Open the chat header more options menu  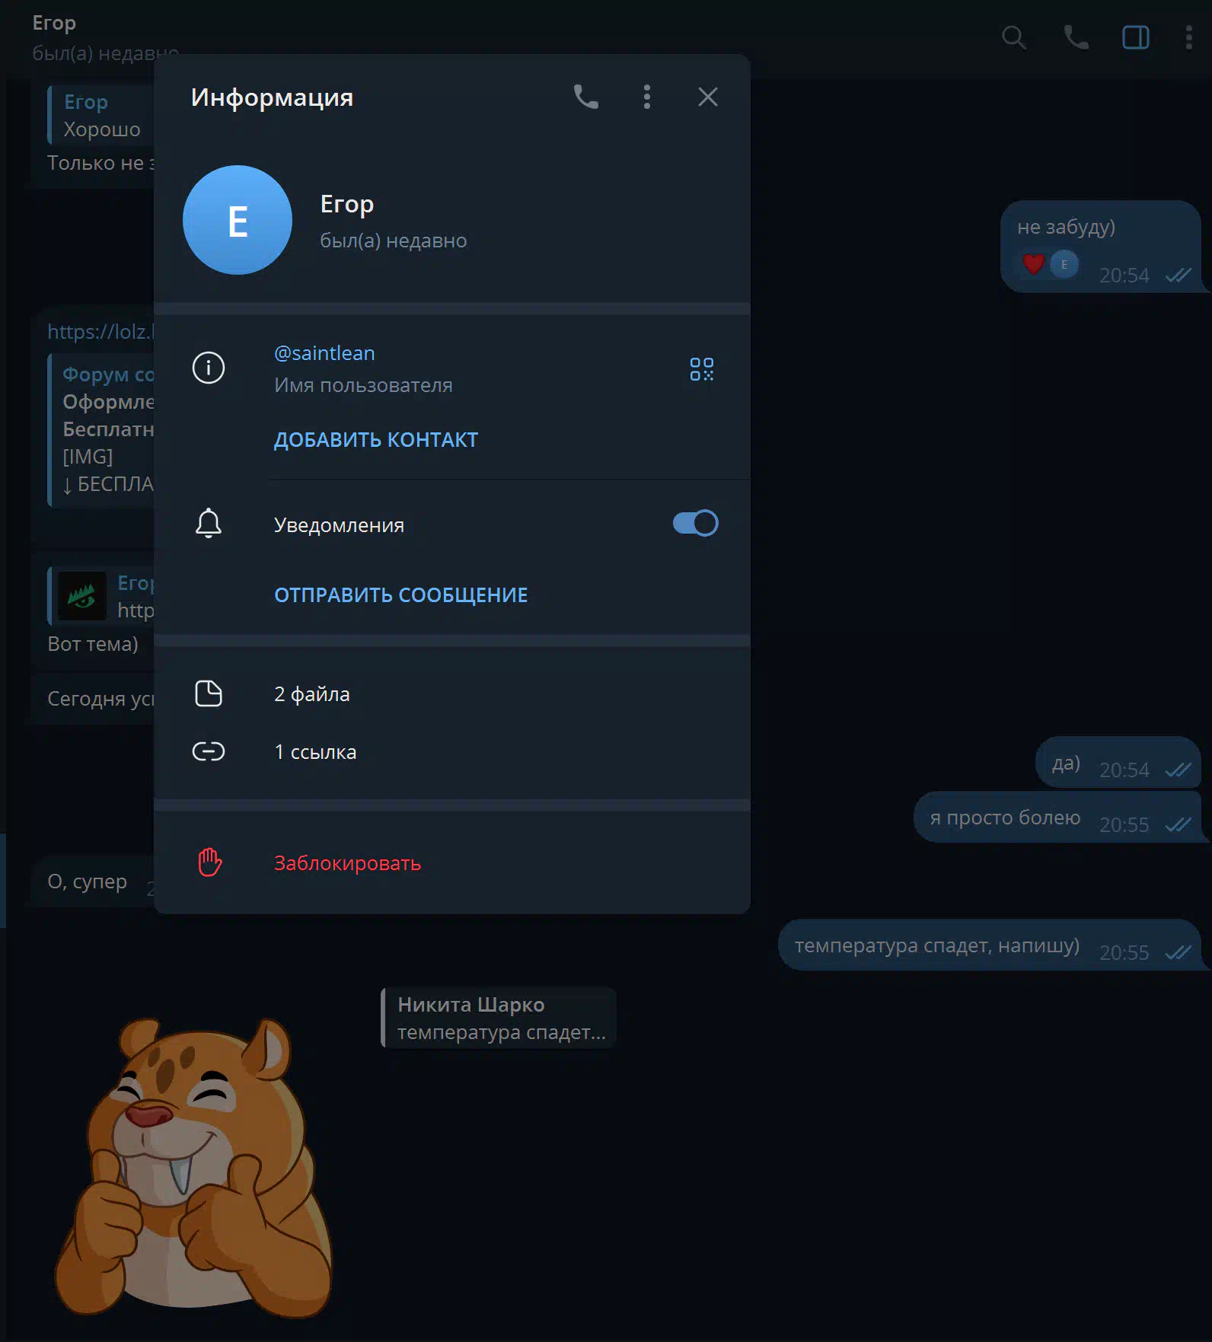pos(1188,37)
